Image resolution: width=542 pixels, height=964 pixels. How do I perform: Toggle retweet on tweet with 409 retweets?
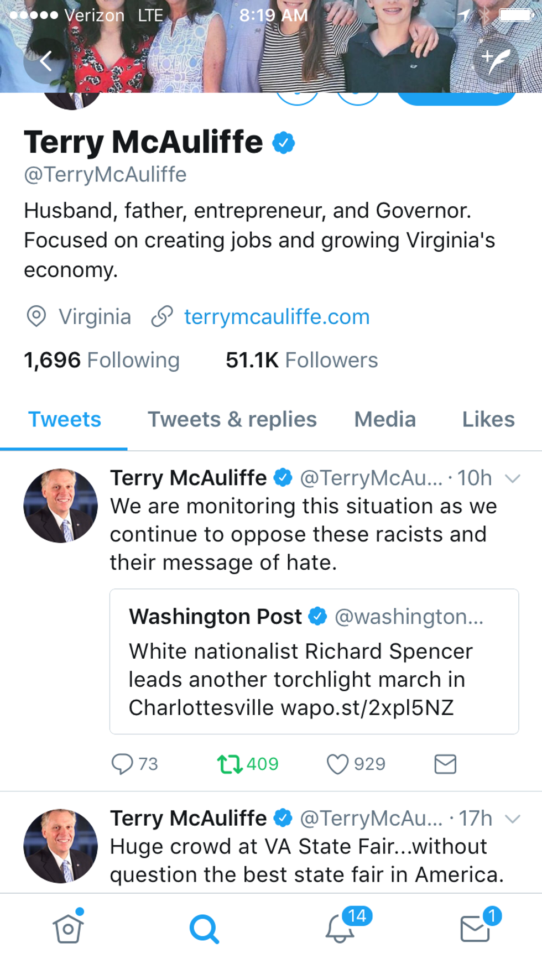(x=230, y=764)
